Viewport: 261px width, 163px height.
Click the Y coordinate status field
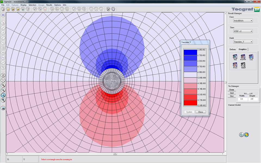point(31,159)
